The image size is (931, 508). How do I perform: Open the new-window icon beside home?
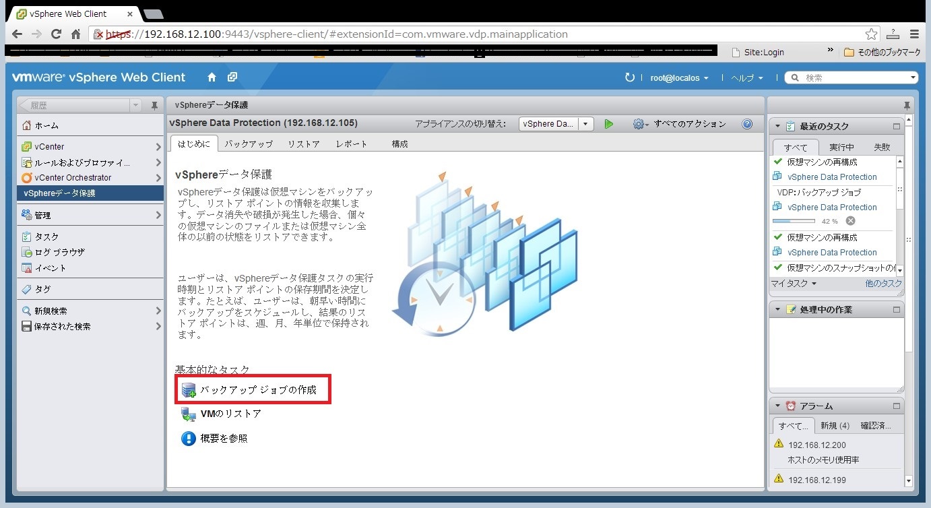click(232, 77)
